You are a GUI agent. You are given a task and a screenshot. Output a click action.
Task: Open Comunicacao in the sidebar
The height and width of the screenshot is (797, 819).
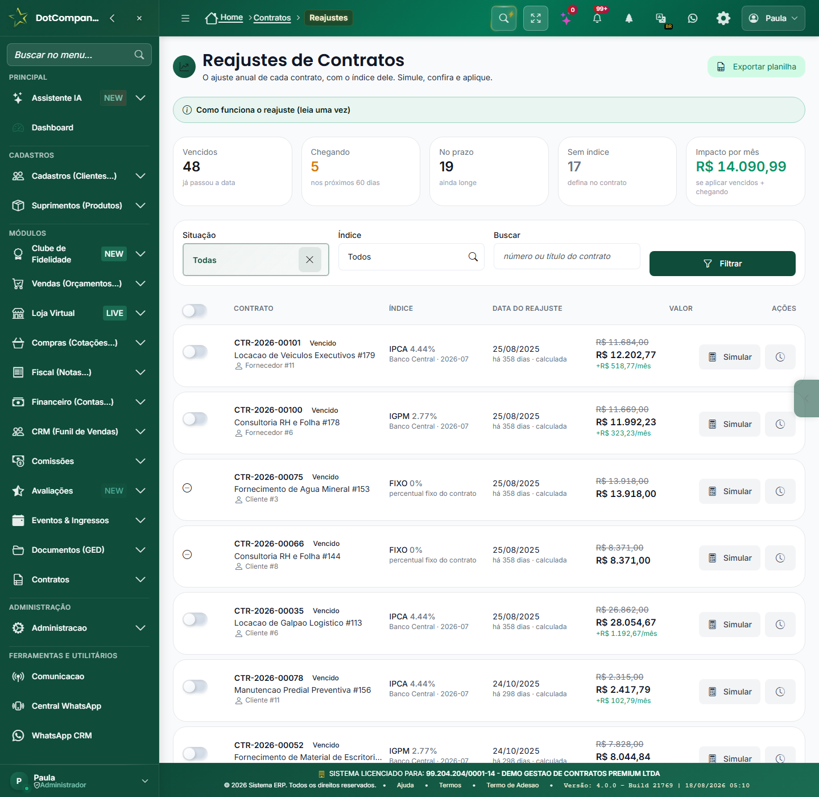(x=80, y=676)
